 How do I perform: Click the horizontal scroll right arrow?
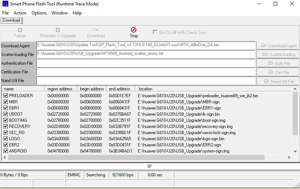coord(289,157)
